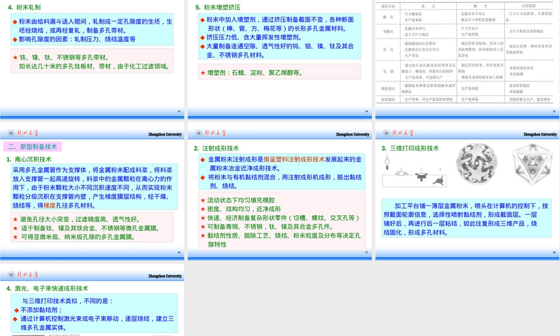
Task: Click the lattice polyhedron image on the 3D printing slide
Action: coord(532,164)
